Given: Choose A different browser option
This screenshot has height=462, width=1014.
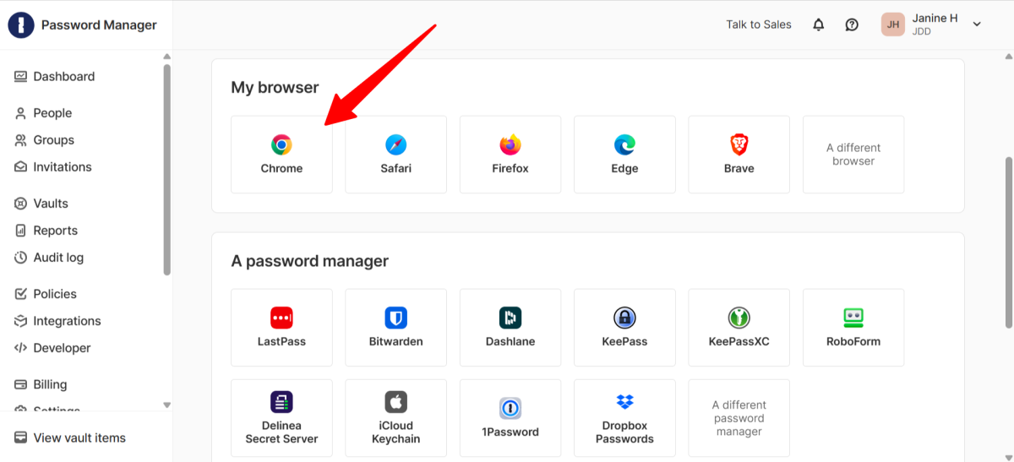Looking at the screenshot, I should [853, 155].
